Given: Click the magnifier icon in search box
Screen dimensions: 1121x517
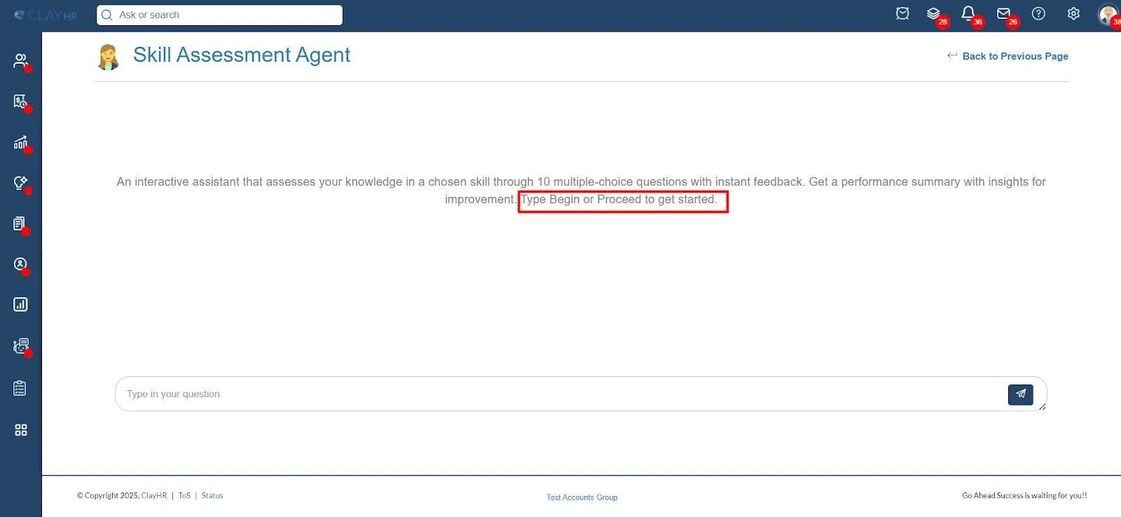Looking at the screenshot, I should click(x=107, y=15).
